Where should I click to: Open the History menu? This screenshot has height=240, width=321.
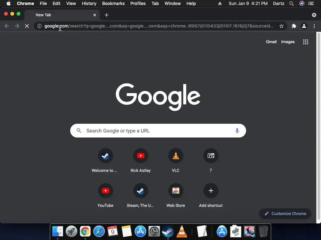89,3
